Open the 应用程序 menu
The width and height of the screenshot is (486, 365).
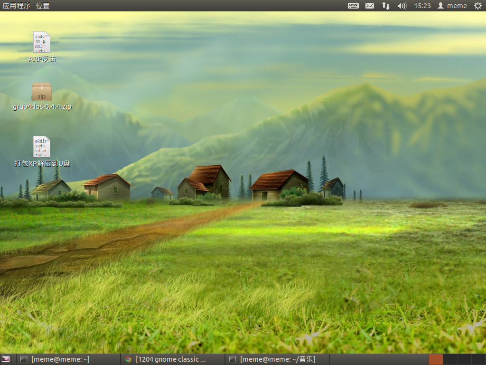click(x=17, y=6)
